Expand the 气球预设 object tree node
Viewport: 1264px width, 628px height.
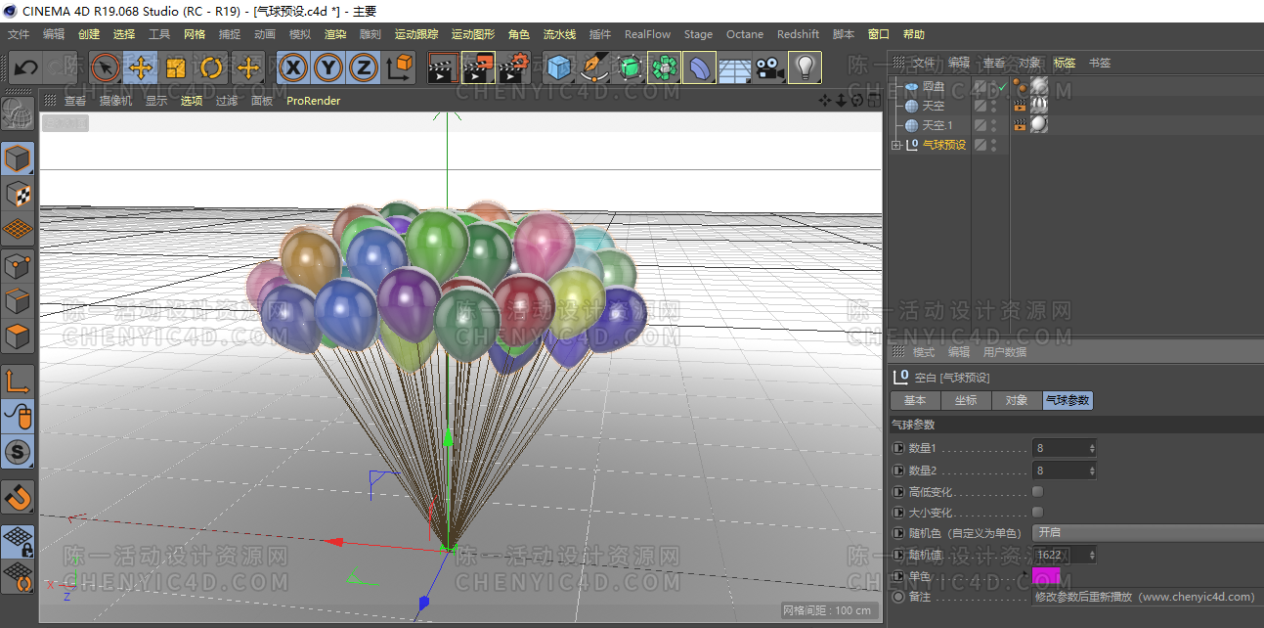(895, 145)
